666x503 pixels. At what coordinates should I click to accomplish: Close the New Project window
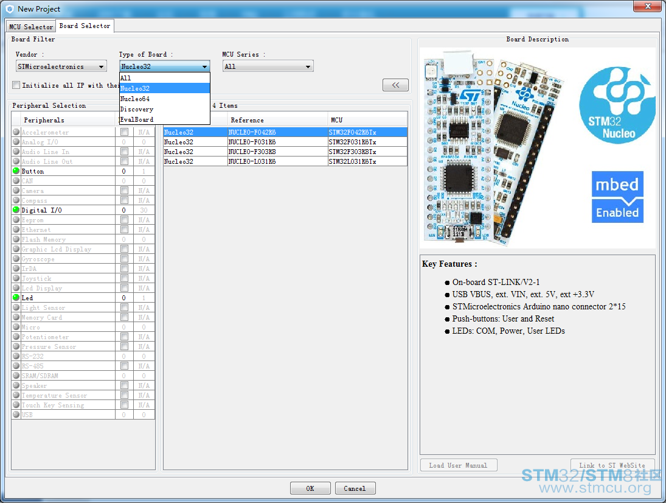(647, 6)
